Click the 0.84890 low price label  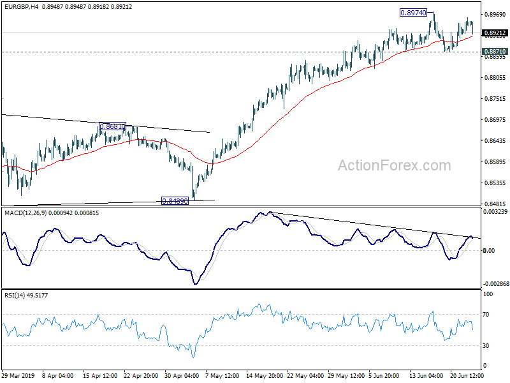(175, 201)
